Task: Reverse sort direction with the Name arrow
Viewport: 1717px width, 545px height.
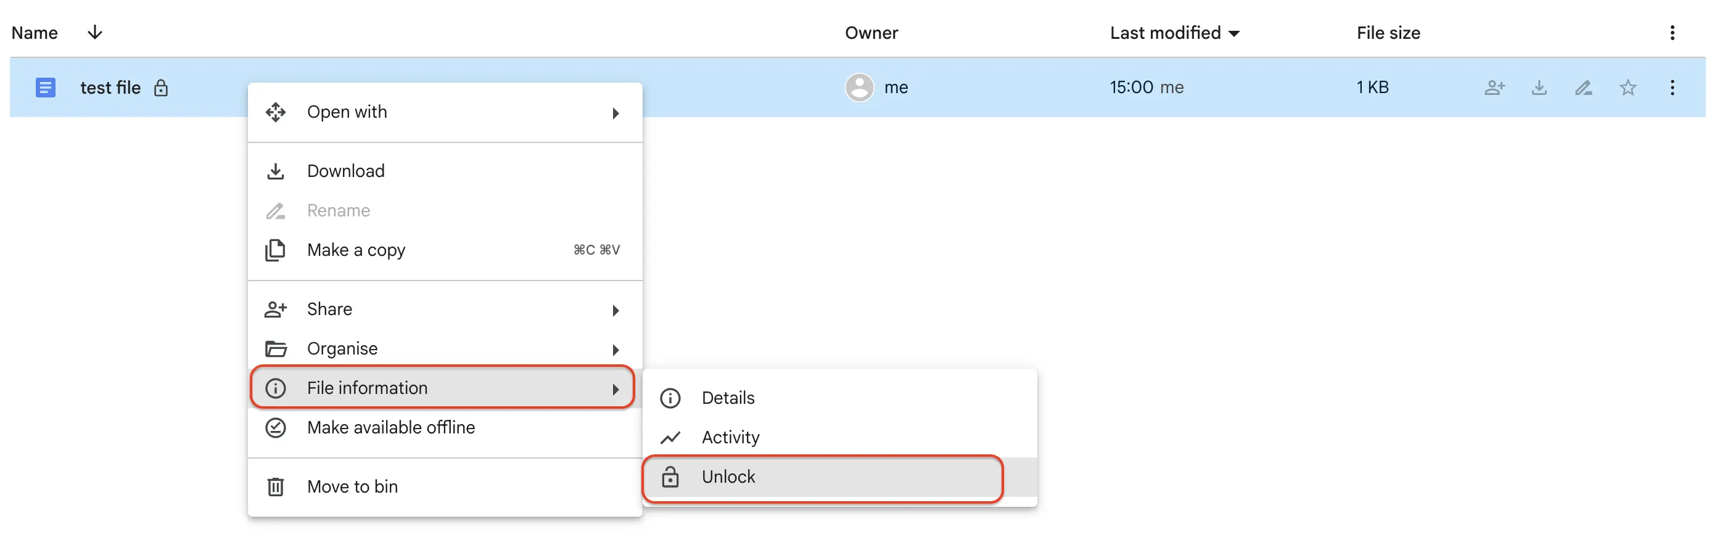Action: point(94,32)
